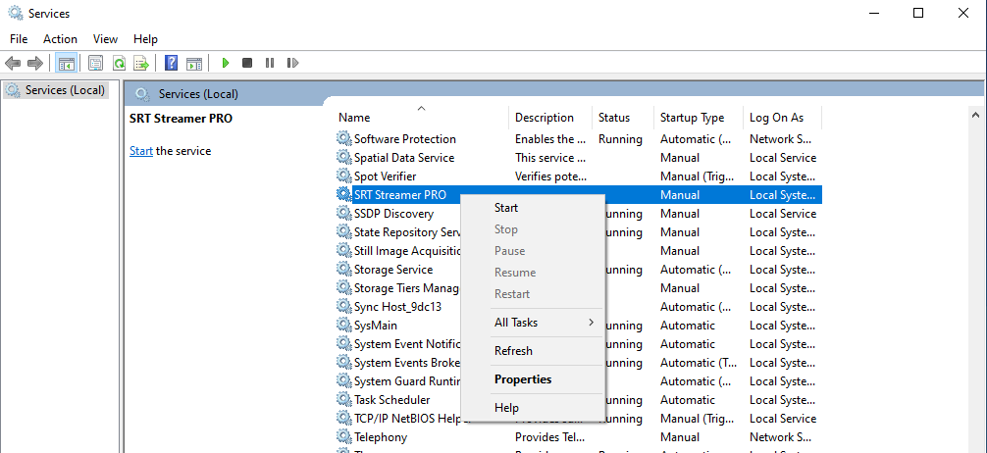Screen dimensions: 987x453
Task: Select the Software Protection service row
Action: click(578, 139)
